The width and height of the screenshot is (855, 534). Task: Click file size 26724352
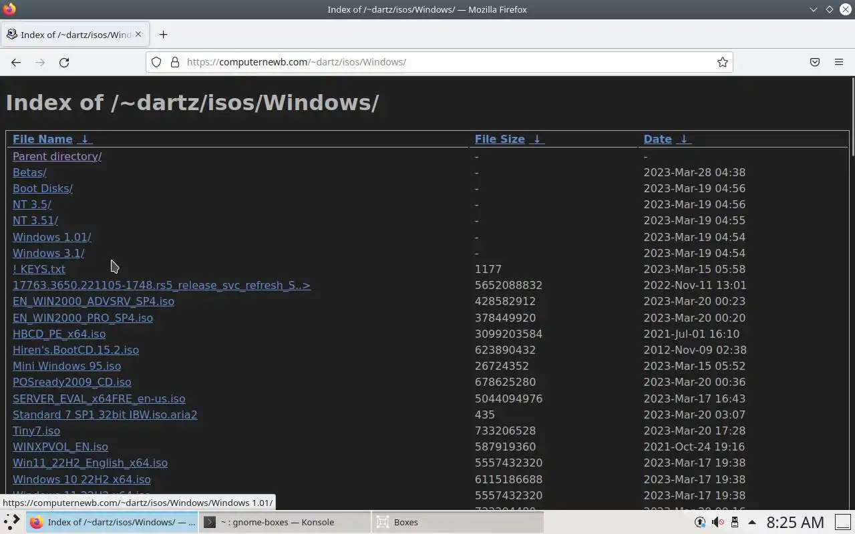(502, 366)
